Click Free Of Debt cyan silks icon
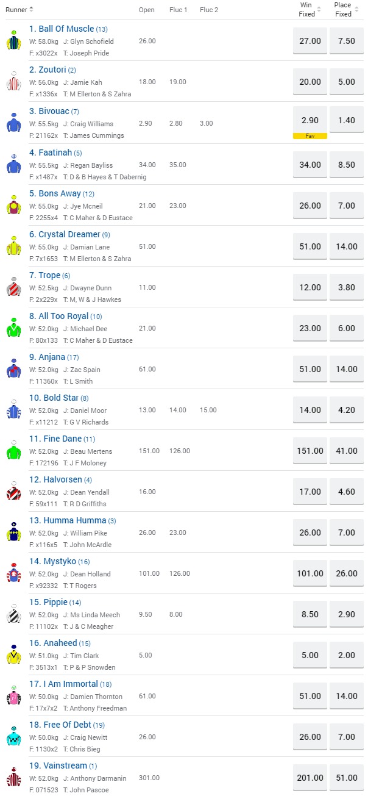Screen dimensions: 368x796 click(13, 737)
